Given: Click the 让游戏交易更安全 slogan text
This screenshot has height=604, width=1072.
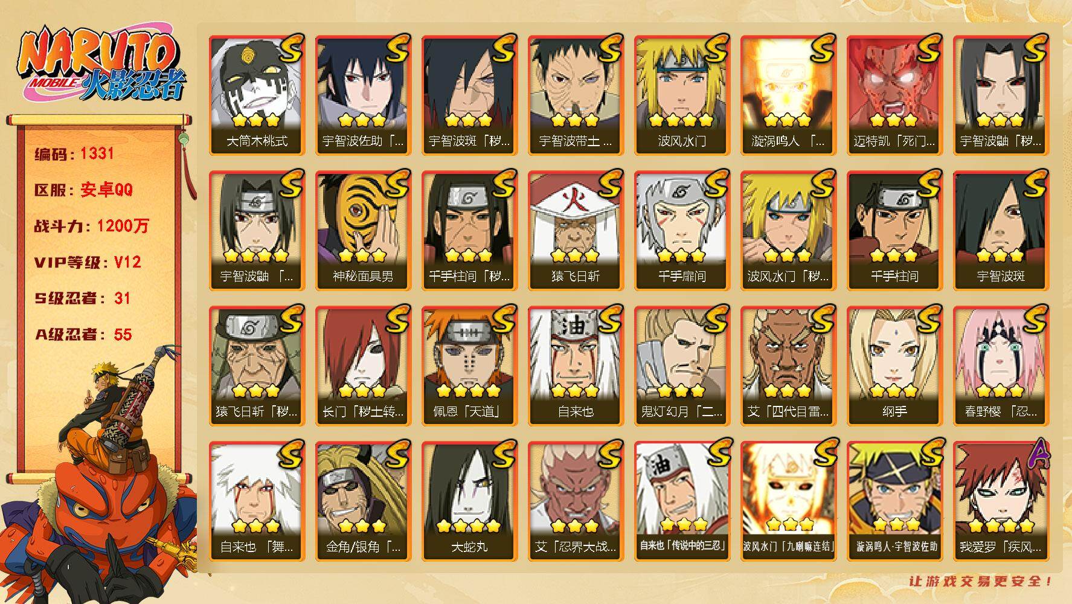Looking at the screenshot, I should [981, 581].
